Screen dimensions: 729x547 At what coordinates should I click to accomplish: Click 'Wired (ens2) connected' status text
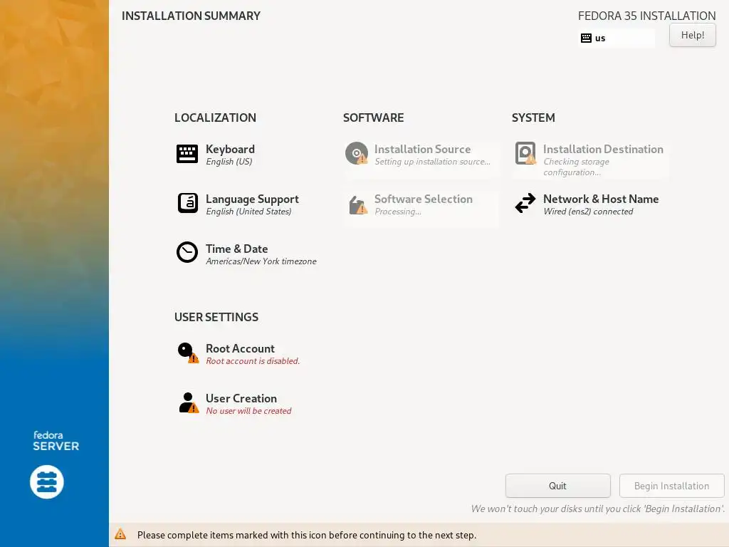pos(588,211)
